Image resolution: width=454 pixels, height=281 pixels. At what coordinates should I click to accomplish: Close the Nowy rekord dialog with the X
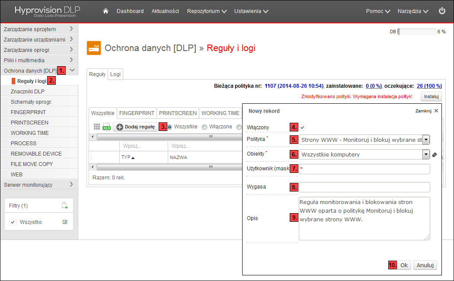tap(436, 111)
